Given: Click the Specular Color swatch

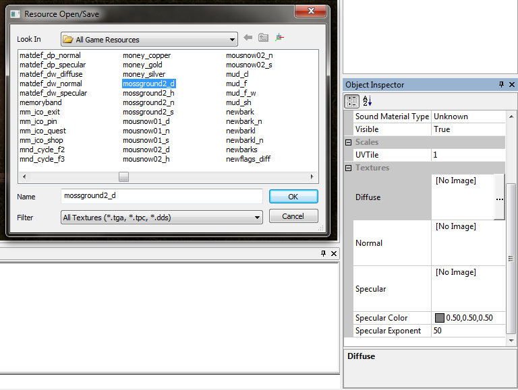Looking at the screenshot, I should point(440,318).
